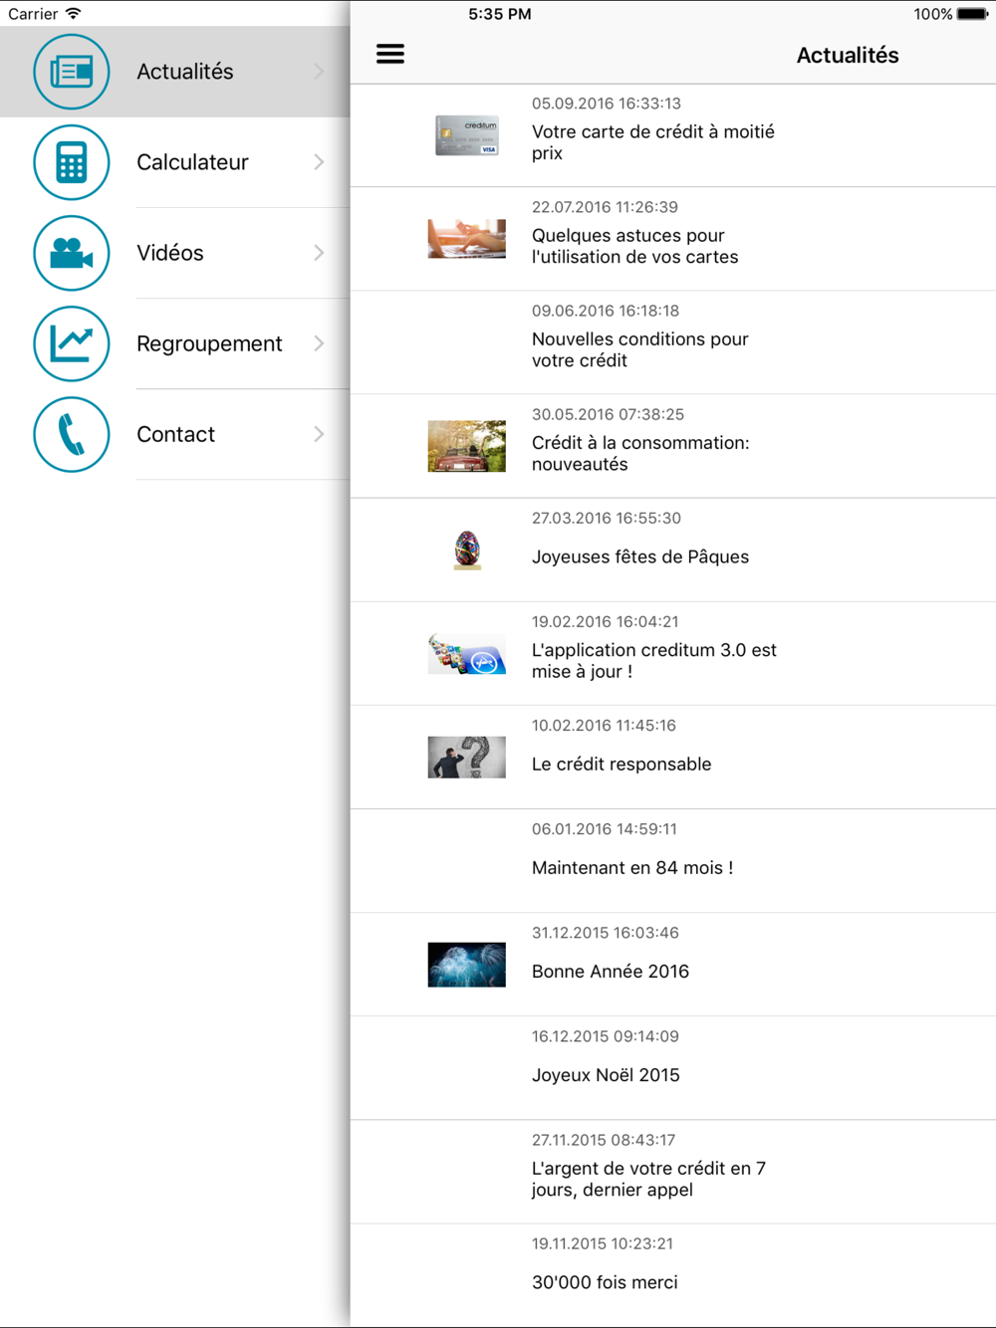The image size is (996, 1328).
Task: Select date '19.02.2016 16:04:21'
Action: (x=606, y=621)
